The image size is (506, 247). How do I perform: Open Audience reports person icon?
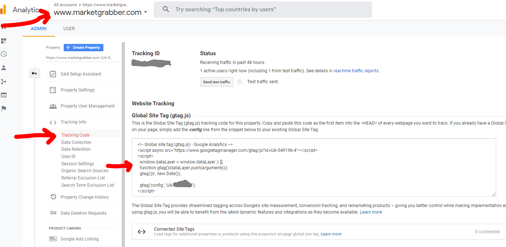(x=4, y=68)
